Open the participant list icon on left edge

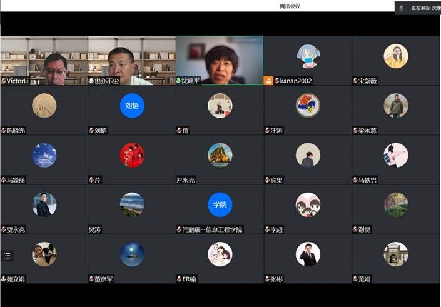pyautogui.click(x=8, y=255)
